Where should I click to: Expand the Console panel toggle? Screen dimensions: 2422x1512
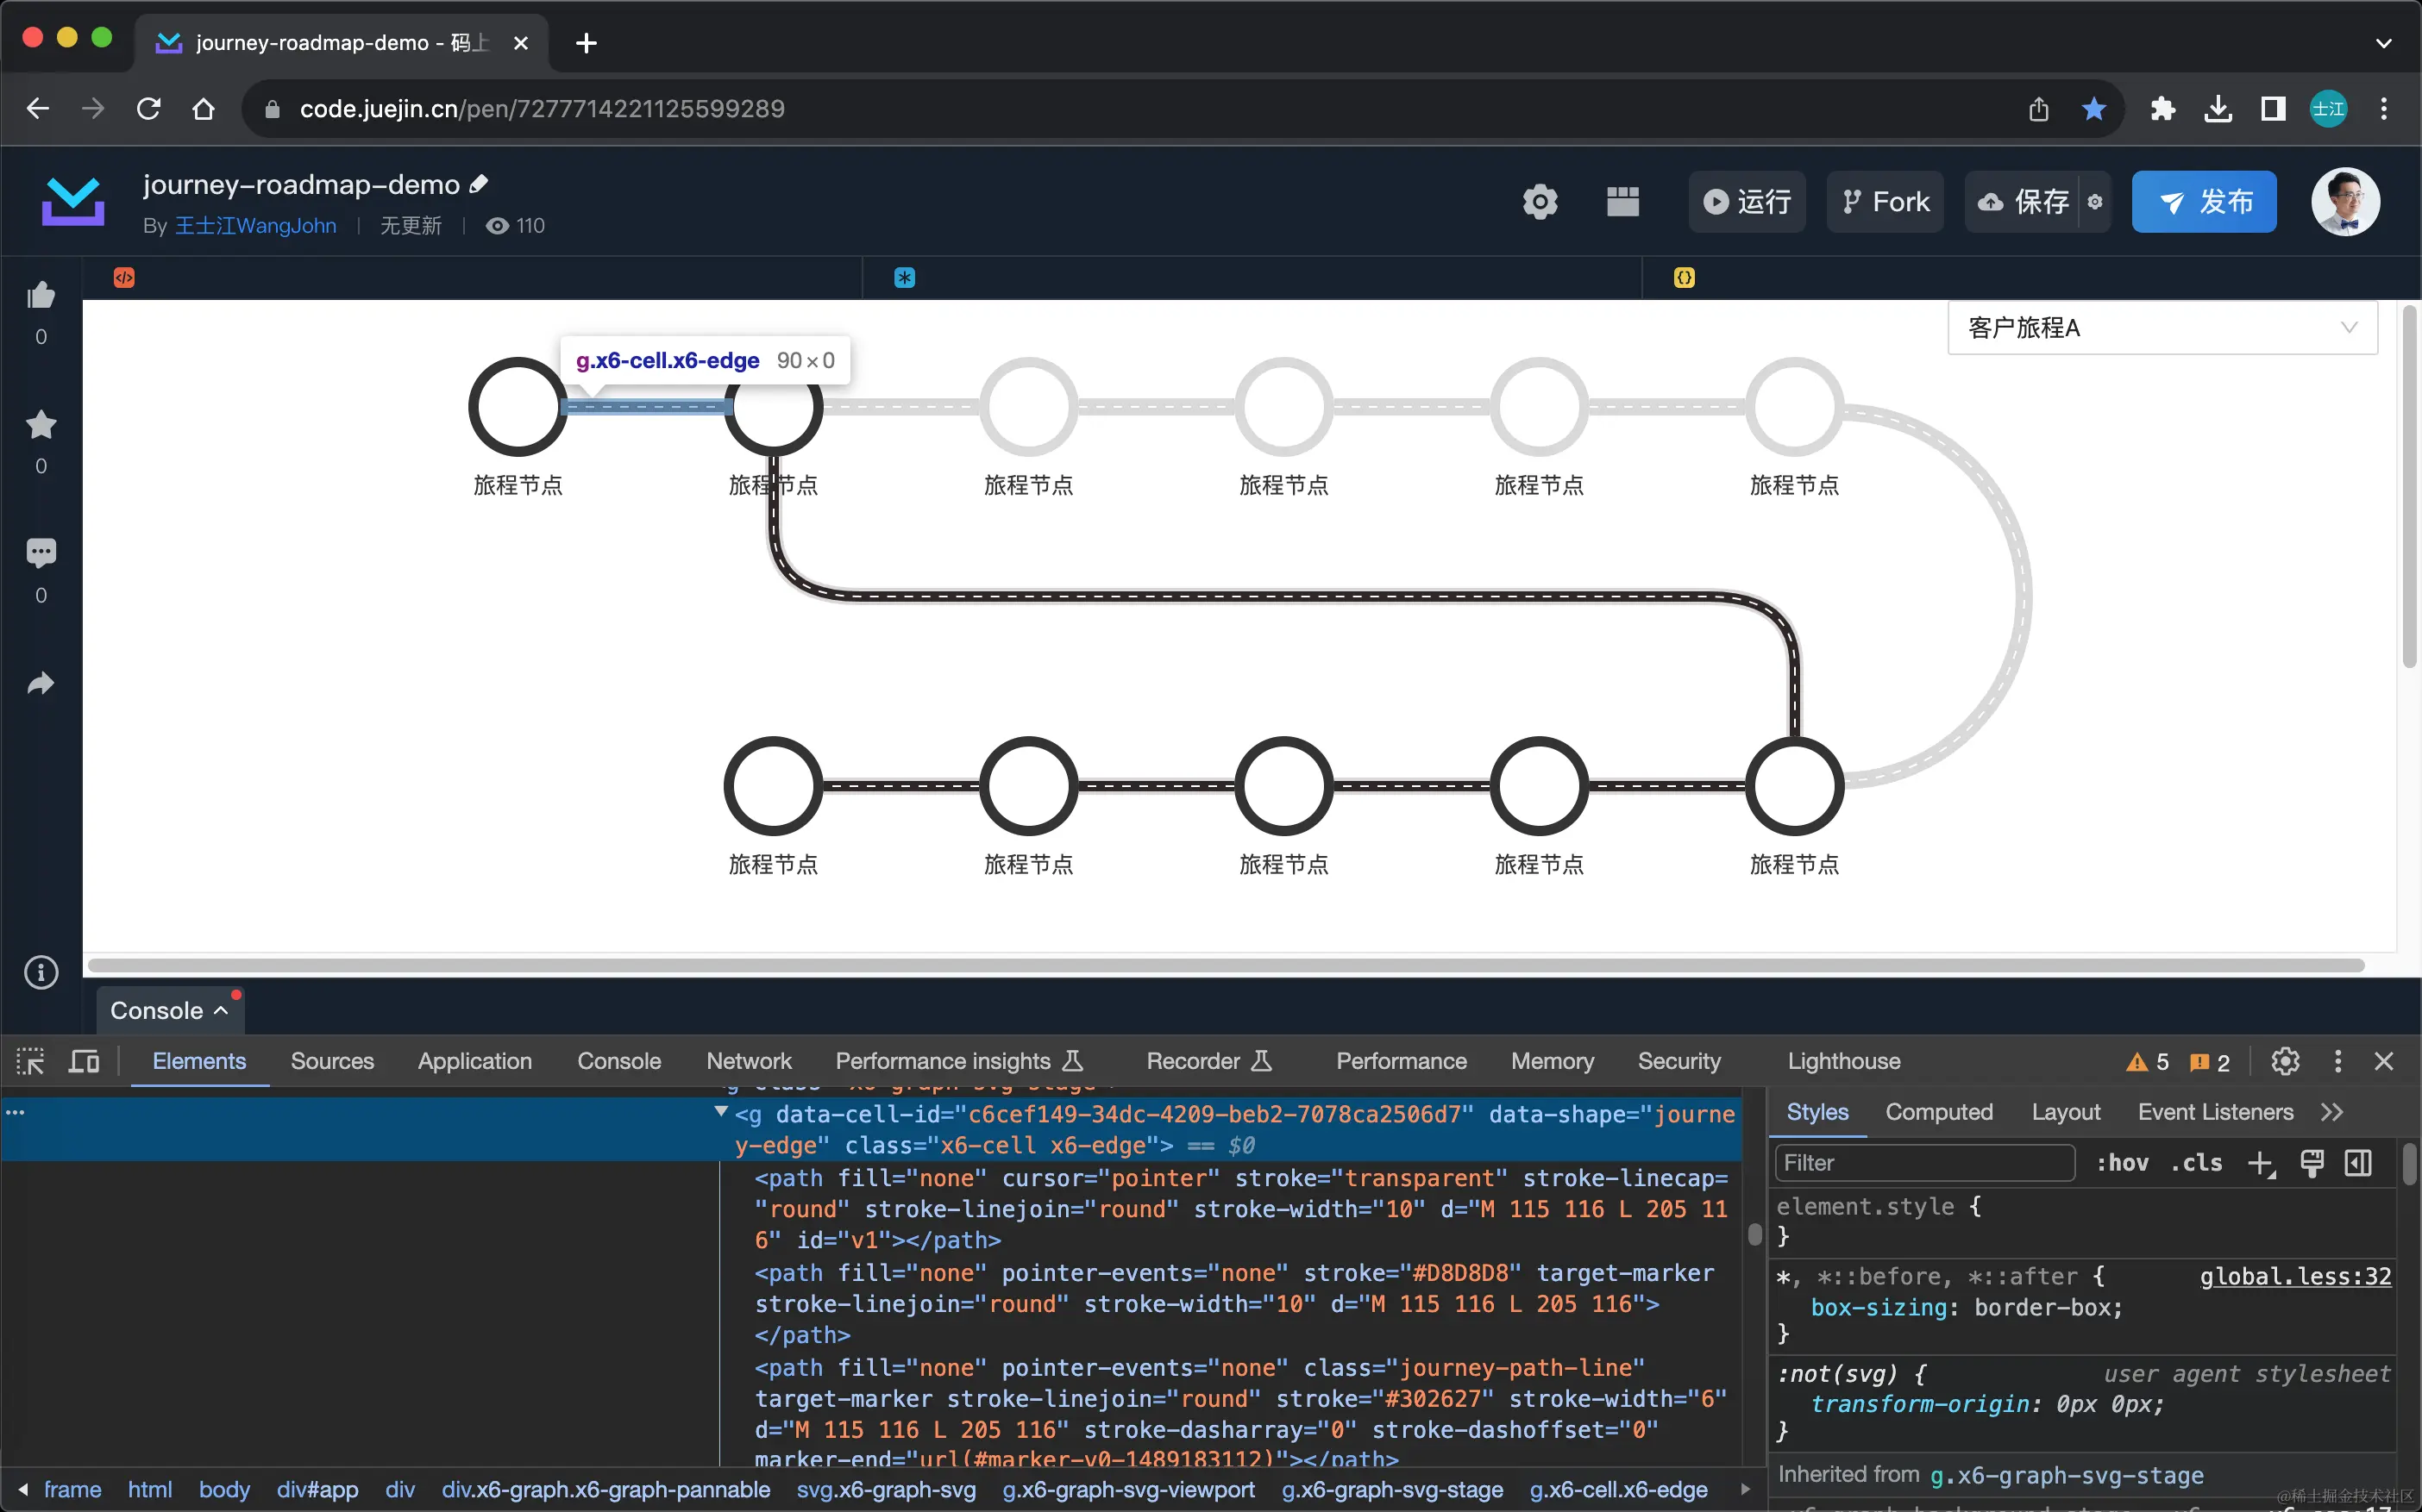pos(170,1010)
